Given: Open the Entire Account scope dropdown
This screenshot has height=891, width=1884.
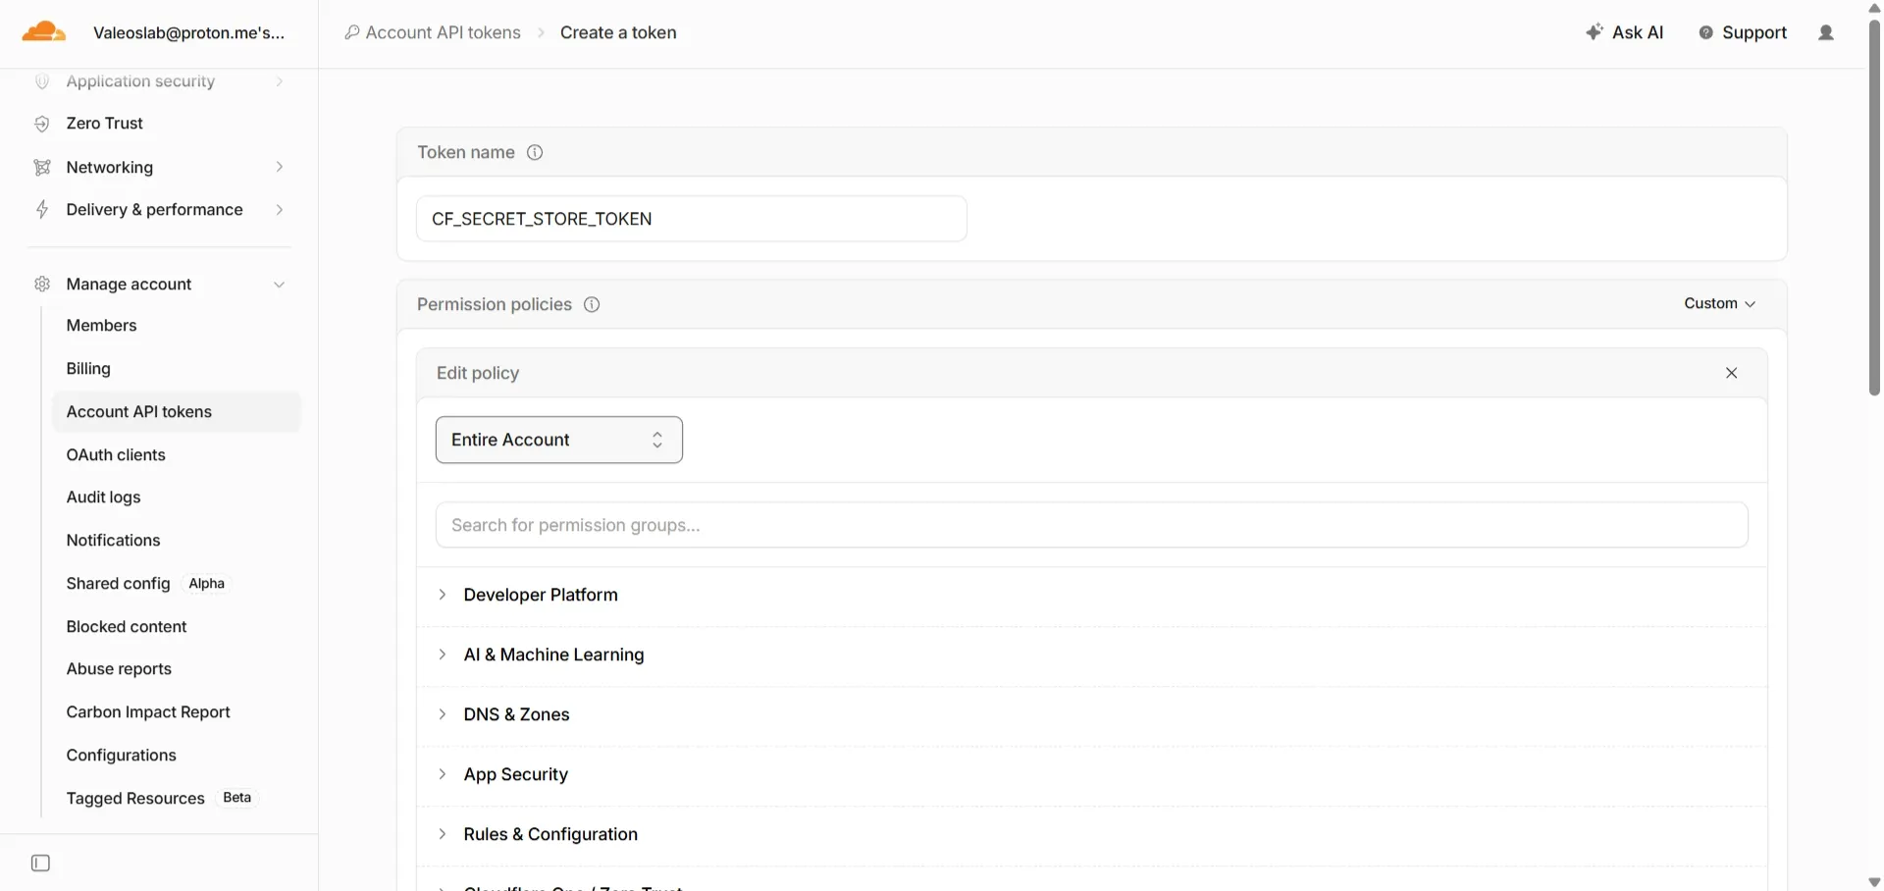Looking at the screenshot, I should point(559,440).
